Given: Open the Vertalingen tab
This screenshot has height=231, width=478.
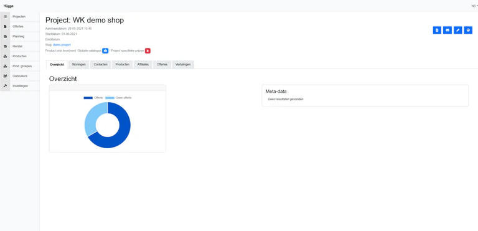Looking at the screenshot, I should coord(183,65).
